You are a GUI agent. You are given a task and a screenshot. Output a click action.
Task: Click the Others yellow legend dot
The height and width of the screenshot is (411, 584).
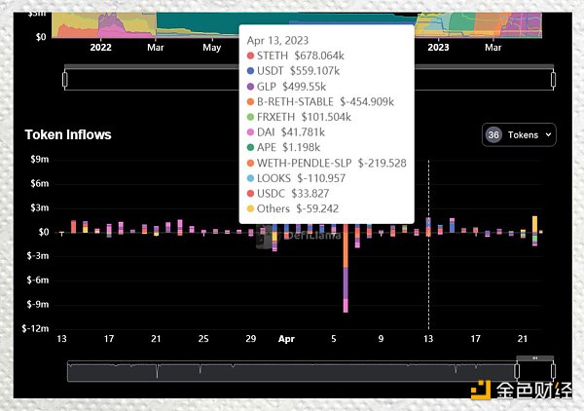tap(252, 207)
